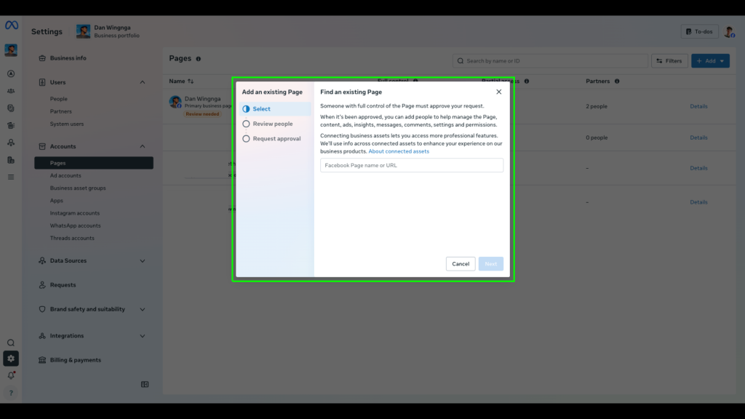Click the Search by name or ID field
This screenshot has width=745, height=419.
click(550, 61)
